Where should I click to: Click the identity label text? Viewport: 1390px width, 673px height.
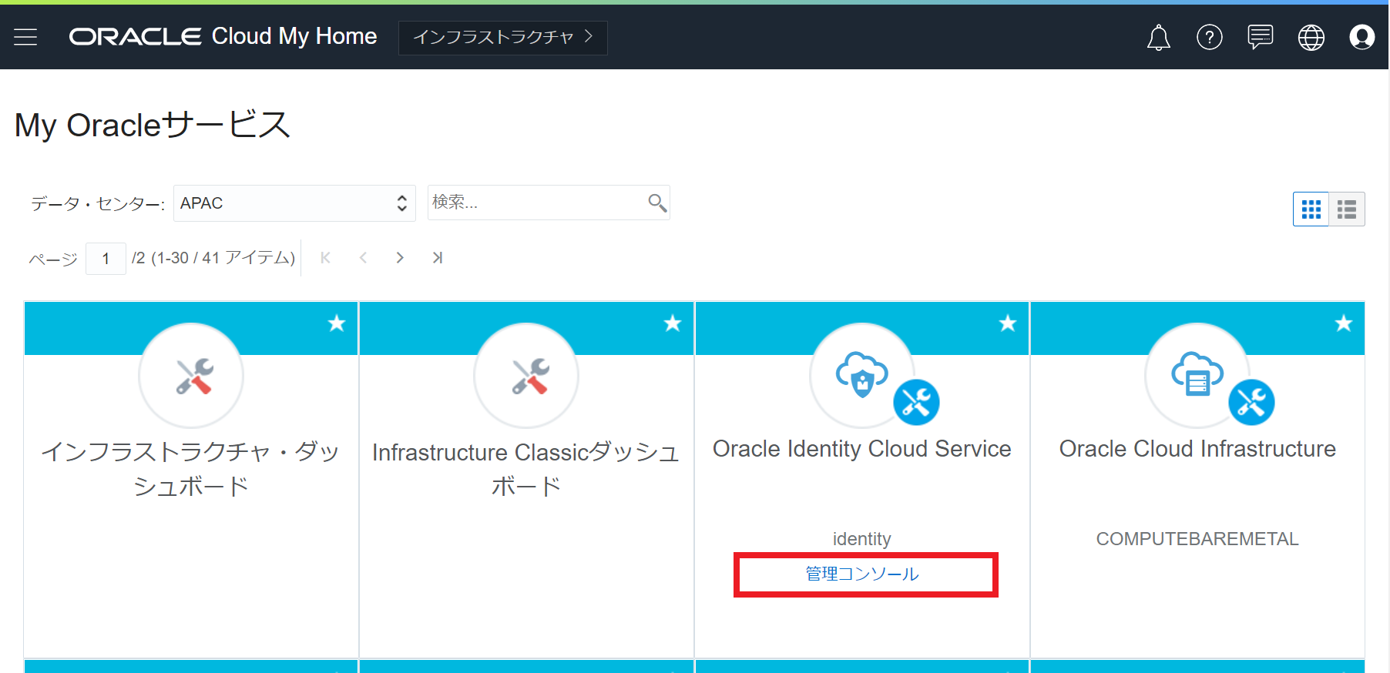point(862,539)
